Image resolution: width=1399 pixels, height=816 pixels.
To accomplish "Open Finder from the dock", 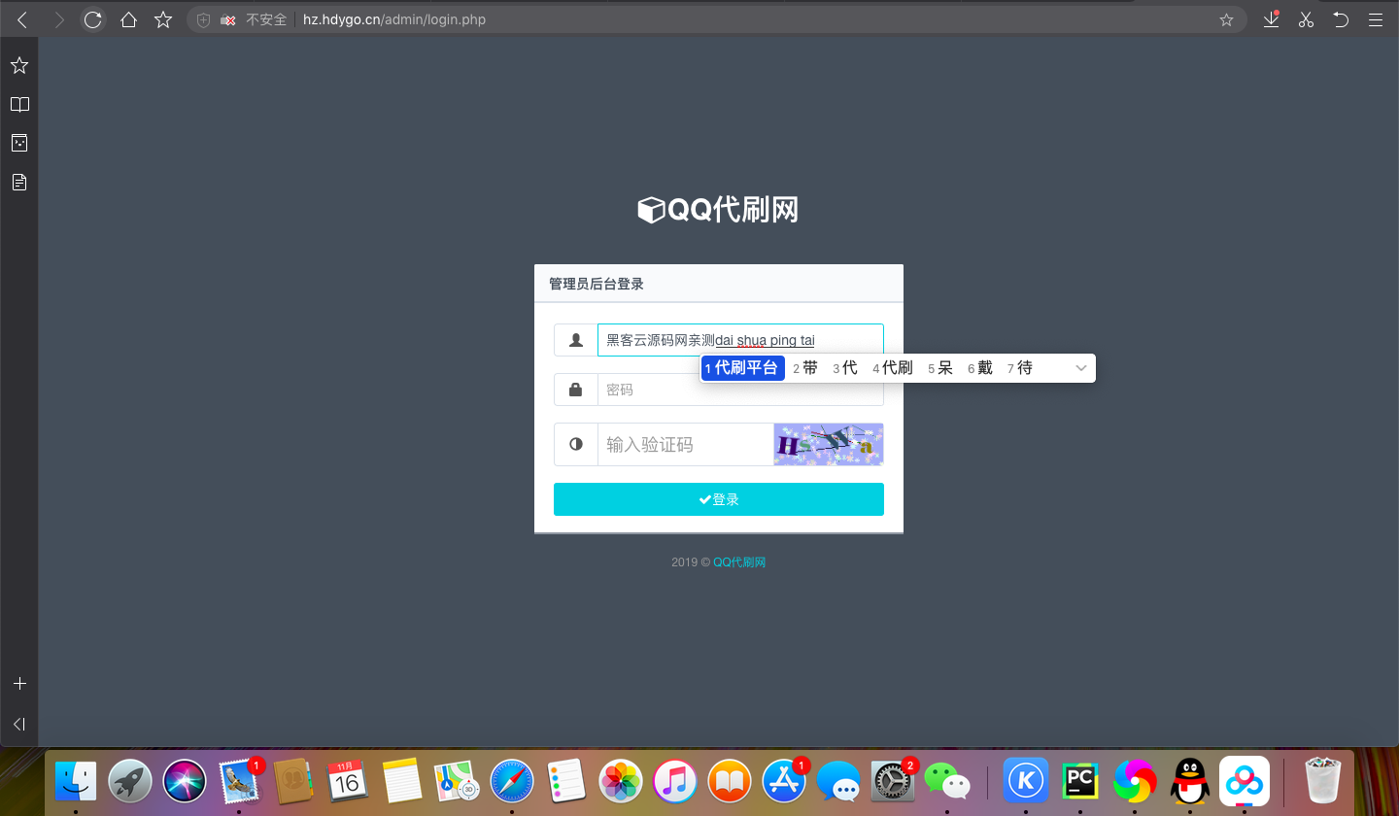I will [75, 780].
